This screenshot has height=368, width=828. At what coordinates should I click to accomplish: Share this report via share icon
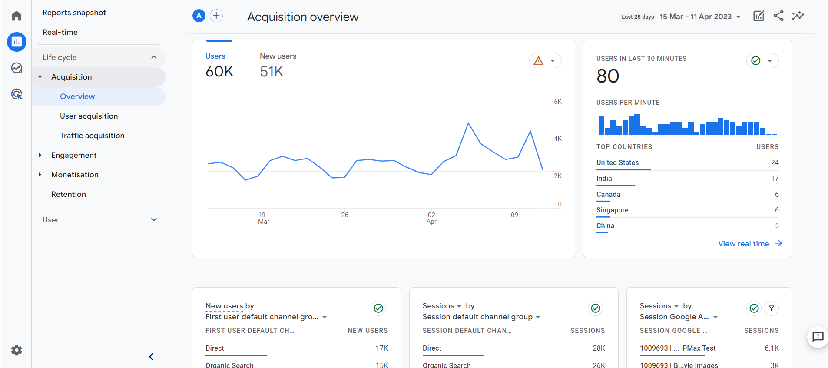click(778, 16)
